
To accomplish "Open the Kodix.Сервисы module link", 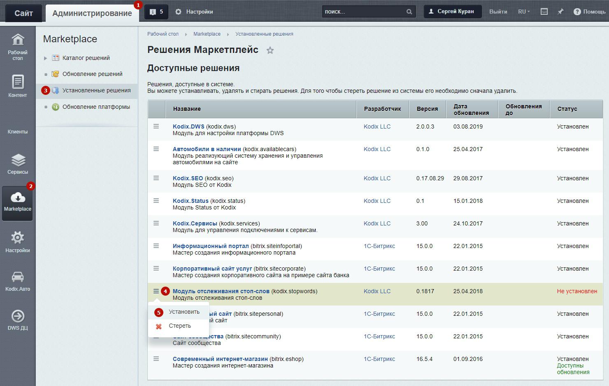I will (195, 223).
